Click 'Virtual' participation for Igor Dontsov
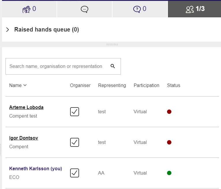The width and height of the screenshot is (221, 189). coord(140,142)
